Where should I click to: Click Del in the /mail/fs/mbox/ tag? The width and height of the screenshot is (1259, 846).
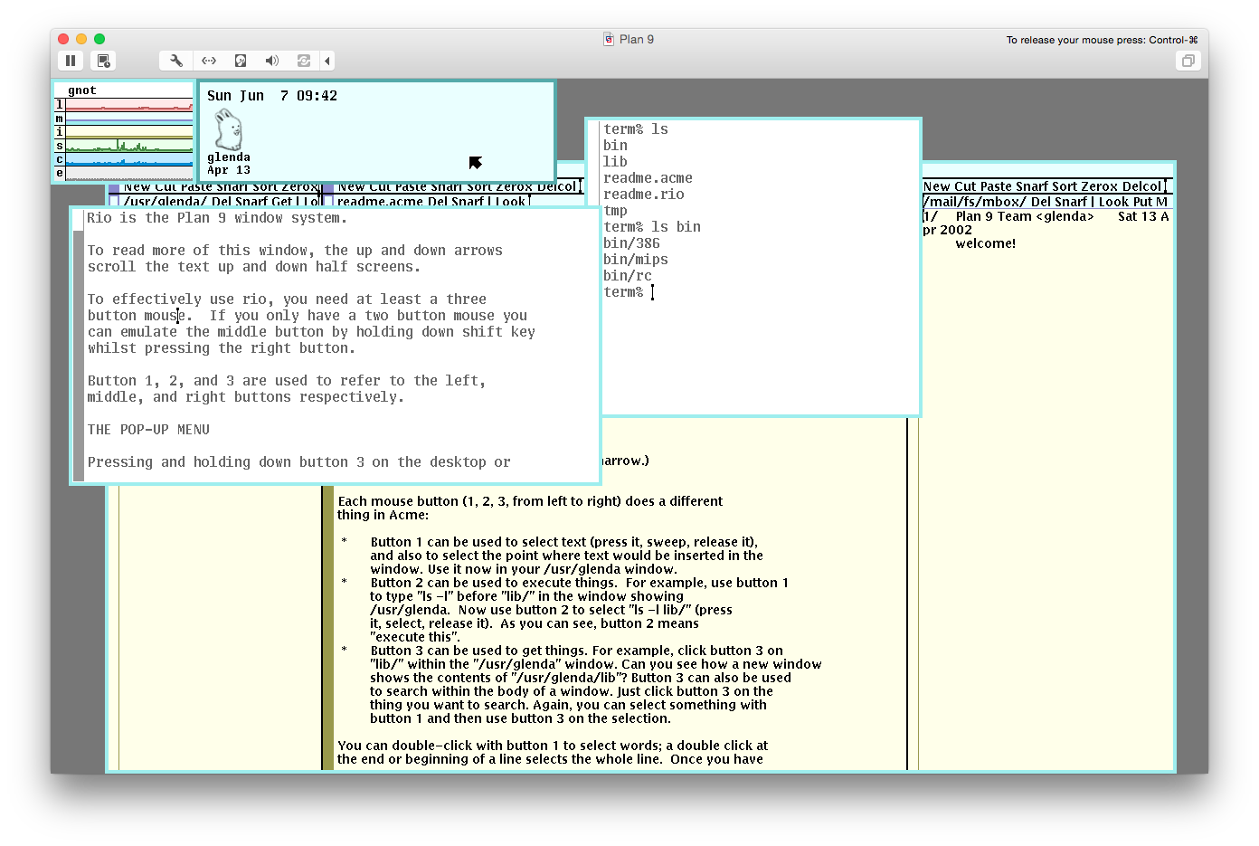[1041, 202]
